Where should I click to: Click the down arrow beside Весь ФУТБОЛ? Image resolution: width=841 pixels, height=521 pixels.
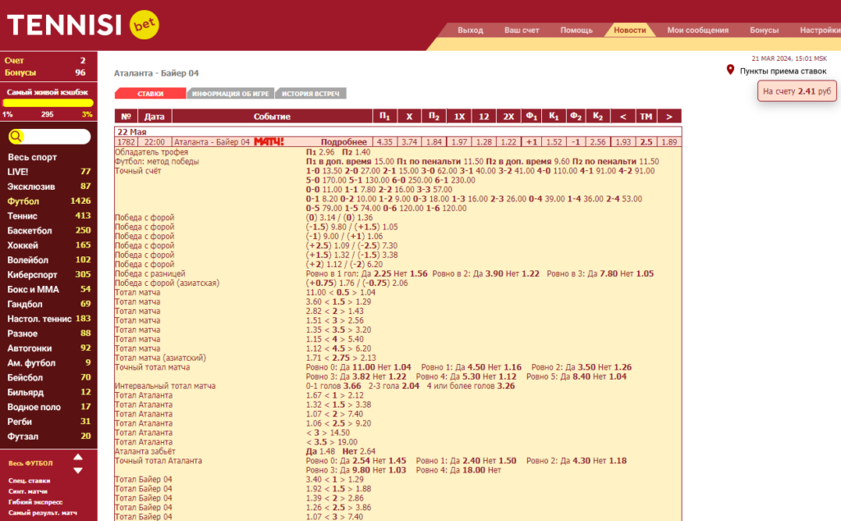78,470
